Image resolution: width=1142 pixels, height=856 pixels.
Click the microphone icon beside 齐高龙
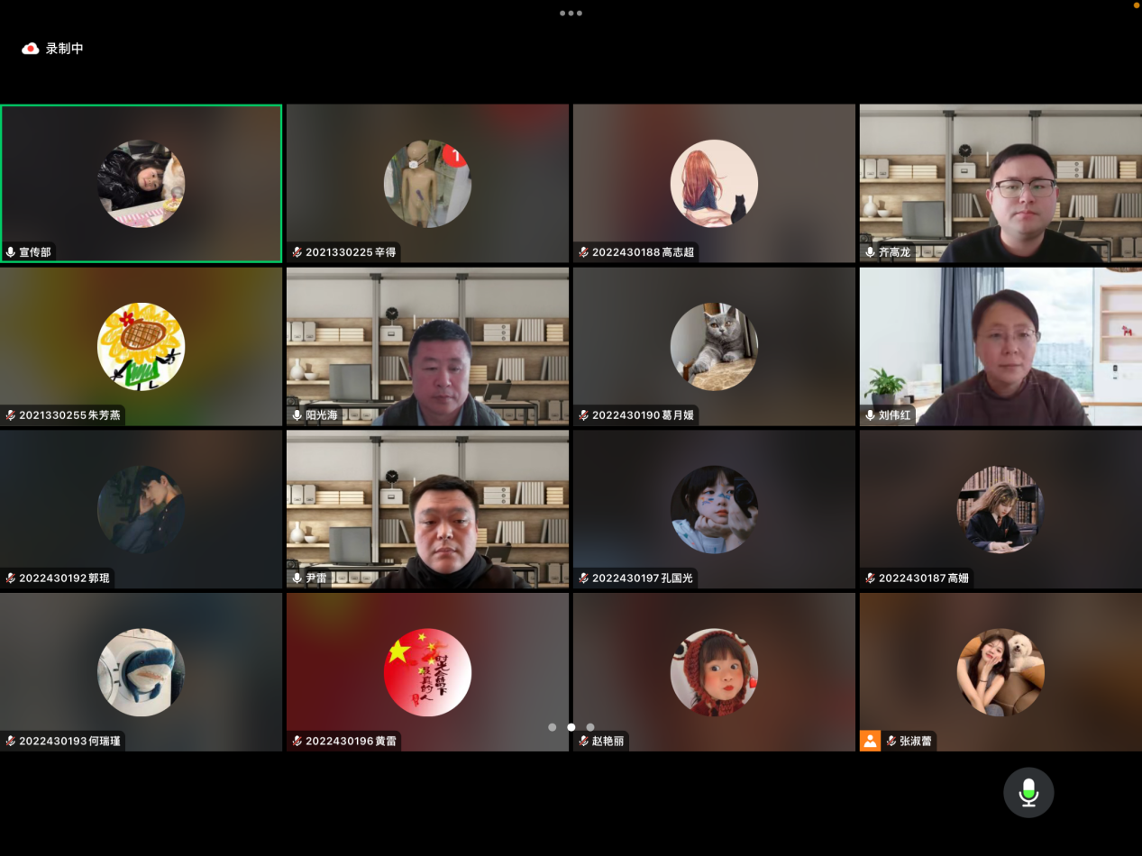pyautogui.click(x=870, y=252)
